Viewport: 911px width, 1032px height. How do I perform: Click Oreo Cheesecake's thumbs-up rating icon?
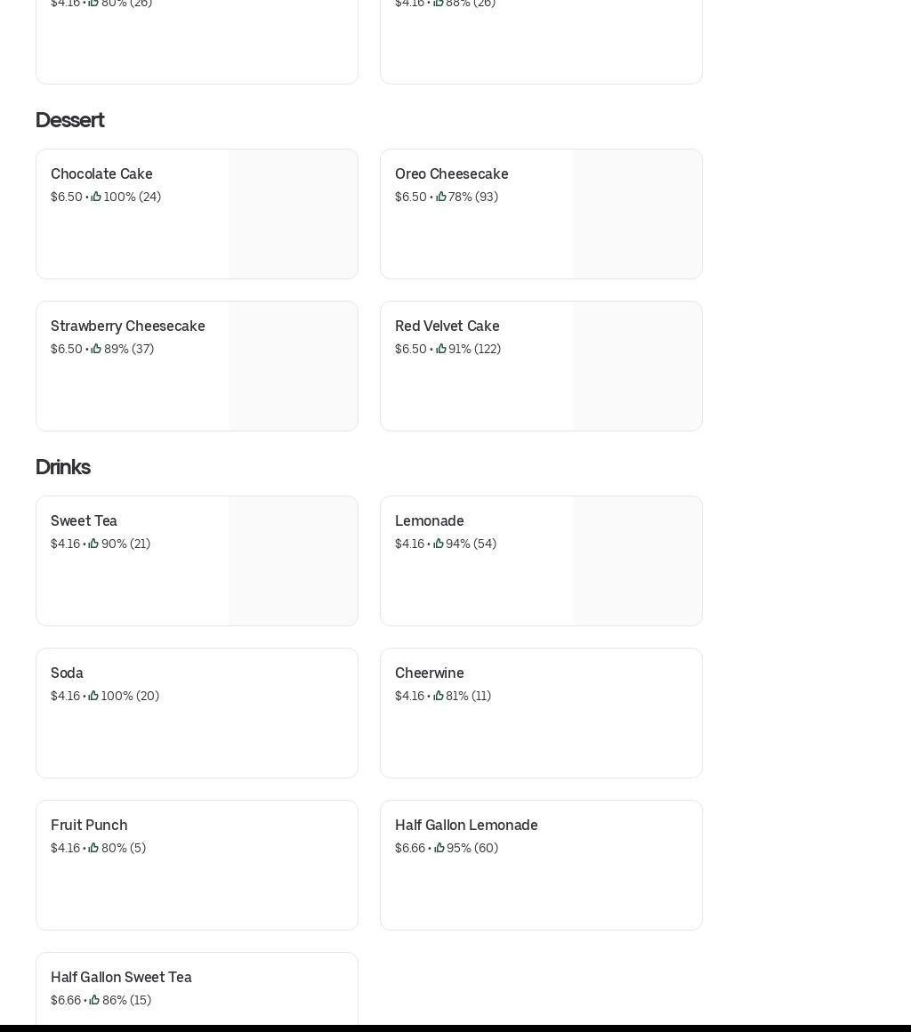(x=440, y=197)
